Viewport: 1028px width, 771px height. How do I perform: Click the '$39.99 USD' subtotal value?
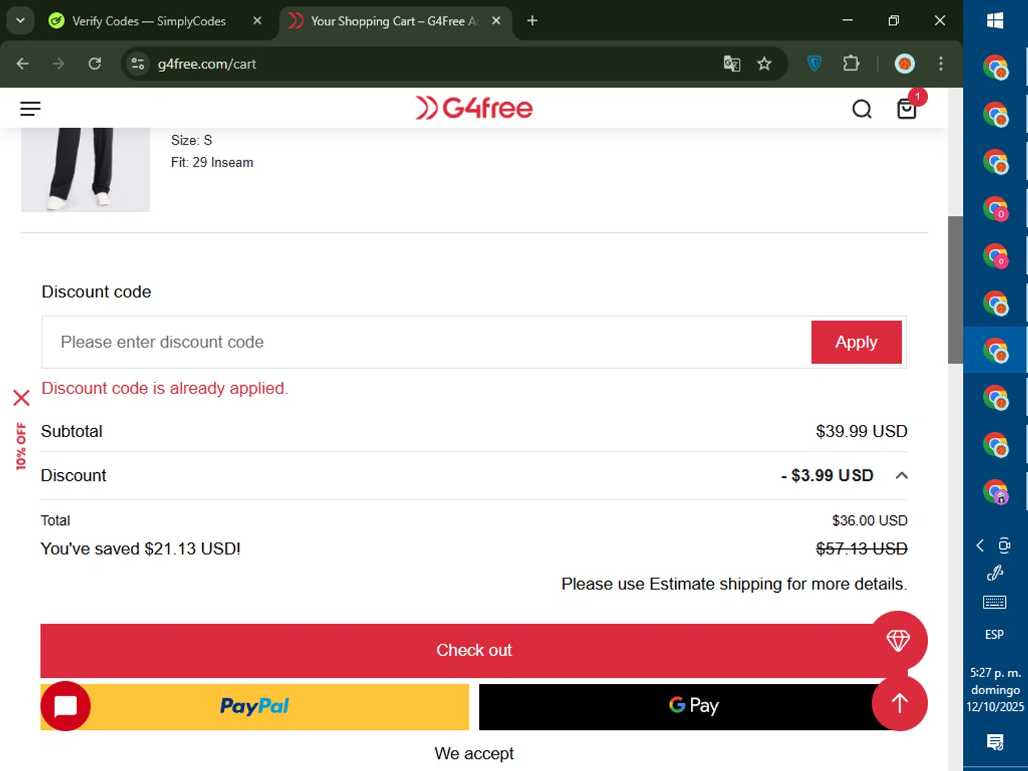point(861,431)
